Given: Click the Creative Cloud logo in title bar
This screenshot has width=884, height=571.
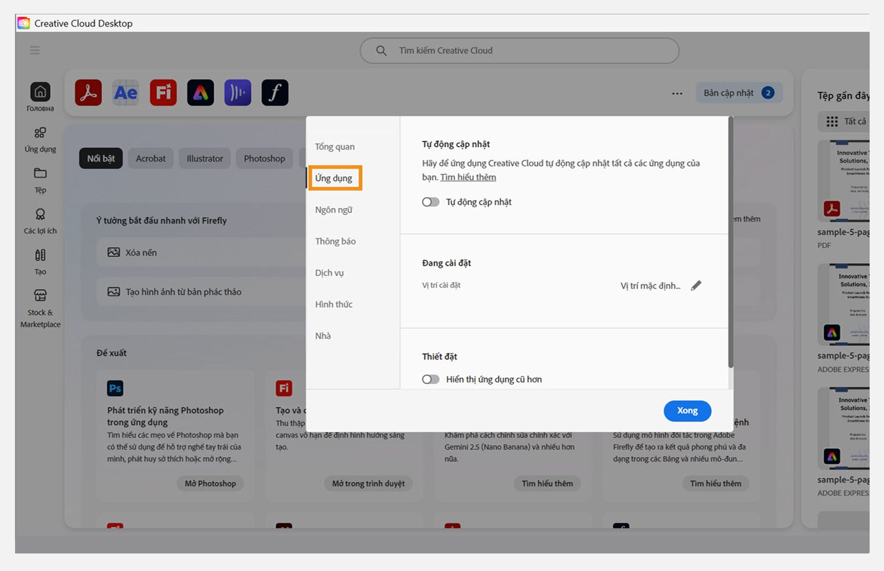Looking at the screenshot, I should pos(24,23).
